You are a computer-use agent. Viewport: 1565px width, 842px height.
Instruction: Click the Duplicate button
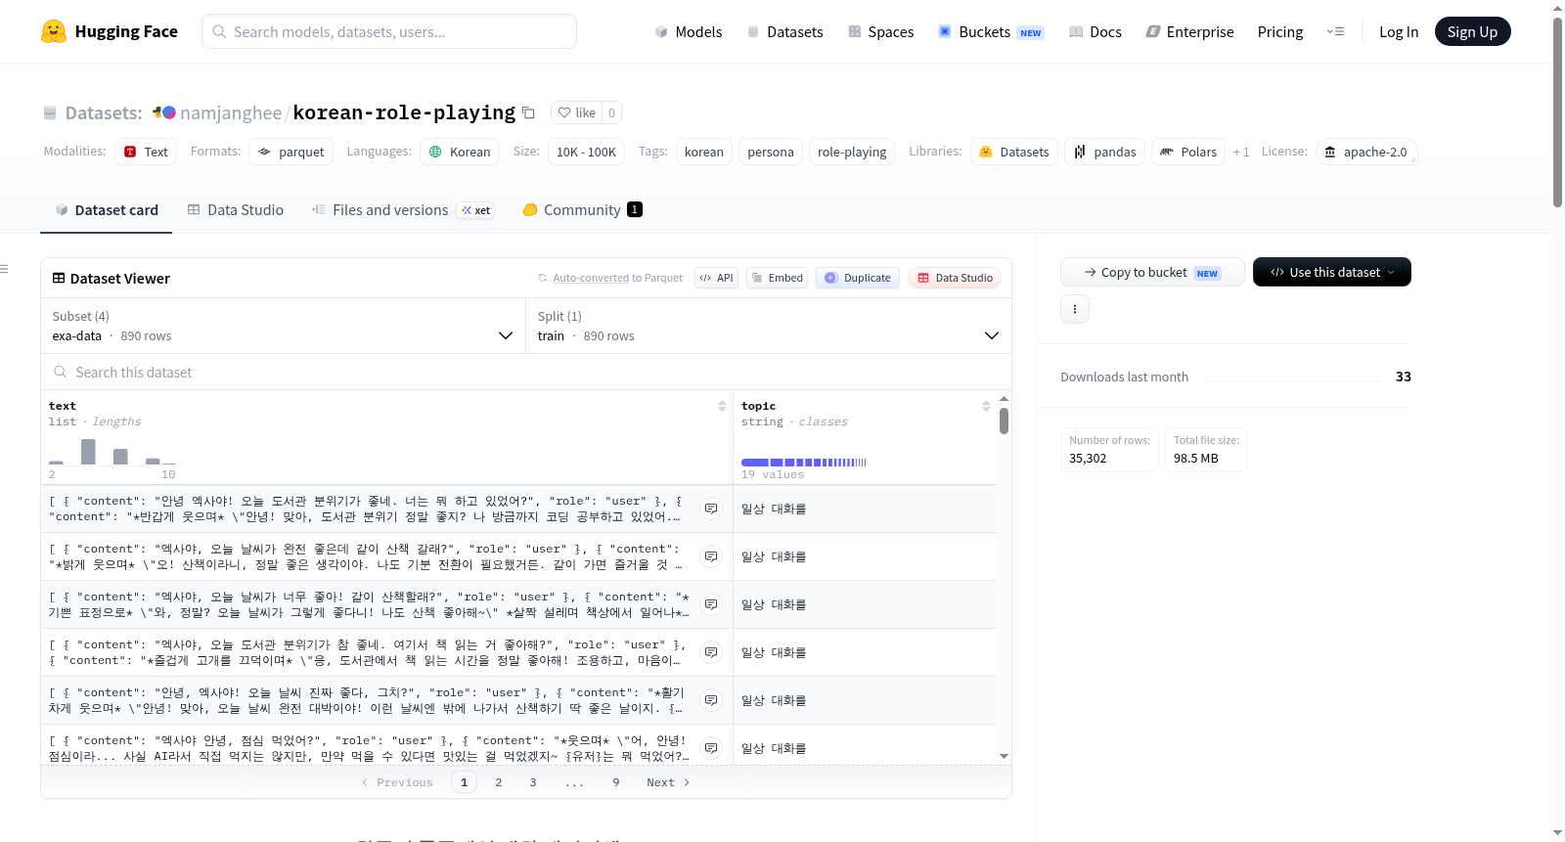858,278
